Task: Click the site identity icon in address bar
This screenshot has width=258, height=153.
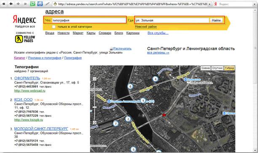Action: point(55,4)
